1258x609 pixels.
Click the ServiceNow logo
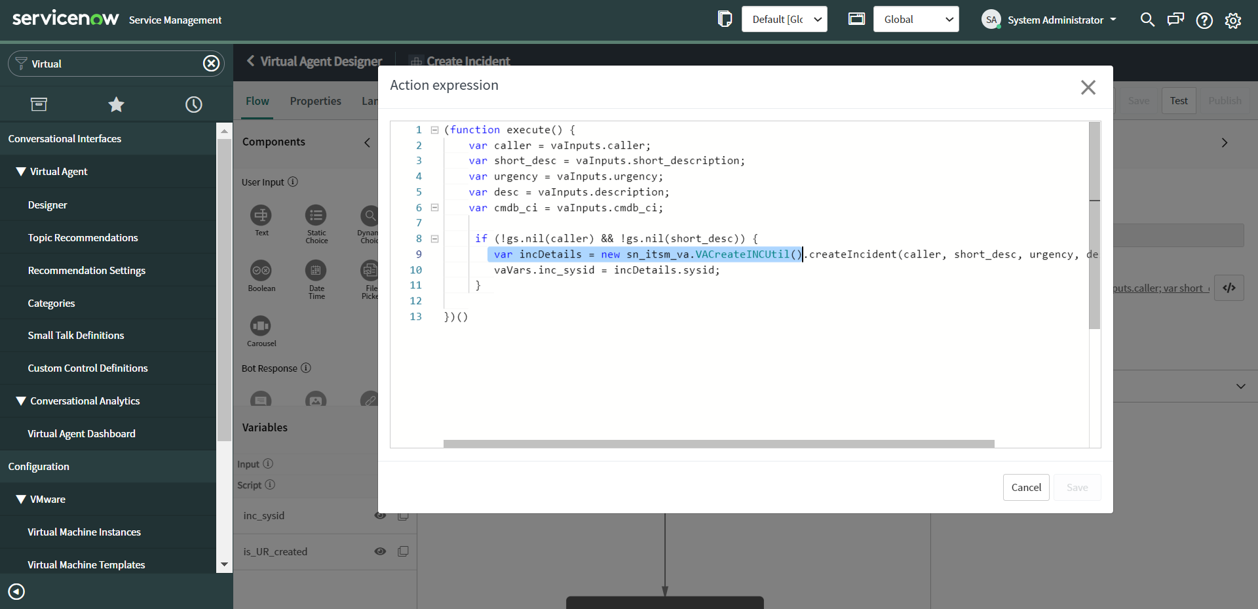66,18
